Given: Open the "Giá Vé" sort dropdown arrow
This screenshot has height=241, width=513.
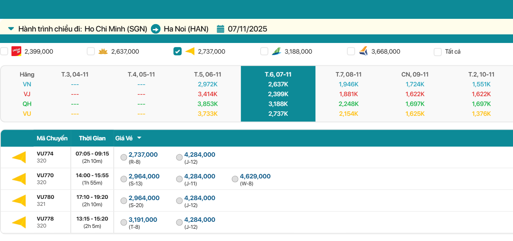Looking at the screenshot, I should tap(139, 138).
